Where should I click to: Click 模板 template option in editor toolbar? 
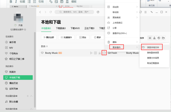(74, 2)
